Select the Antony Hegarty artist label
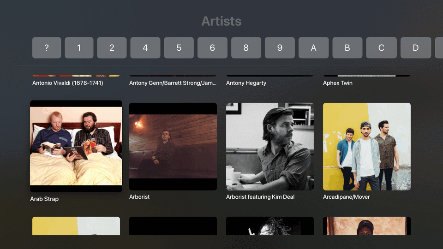The image size is (443, 249). 246,83
